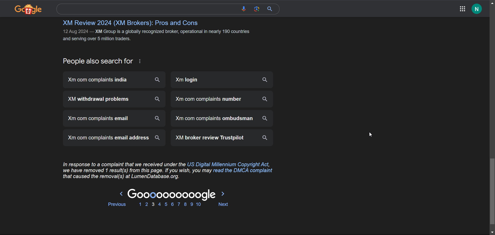495x235 pixels.
Task: Click search icon beside Xm login suggestion
Action: 265,80
